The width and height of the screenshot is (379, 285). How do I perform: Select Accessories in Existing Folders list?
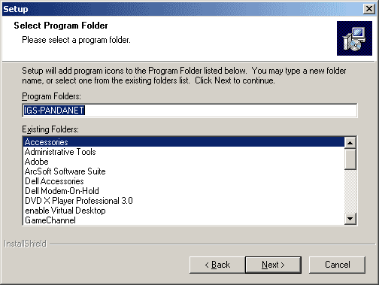point(183,142)
